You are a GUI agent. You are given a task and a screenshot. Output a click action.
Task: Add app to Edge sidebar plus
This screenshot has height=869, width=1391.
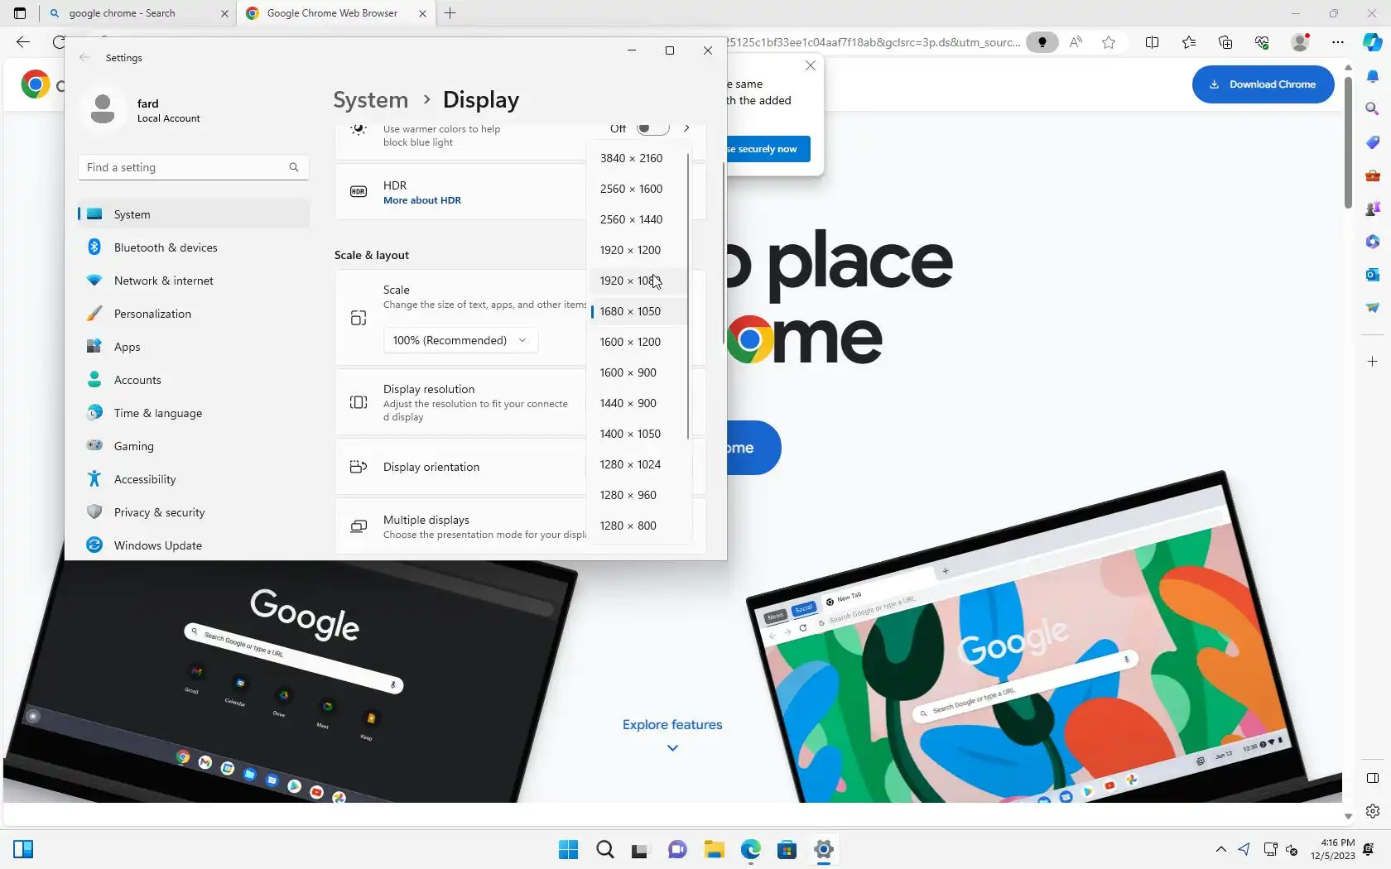point(1372,362)
